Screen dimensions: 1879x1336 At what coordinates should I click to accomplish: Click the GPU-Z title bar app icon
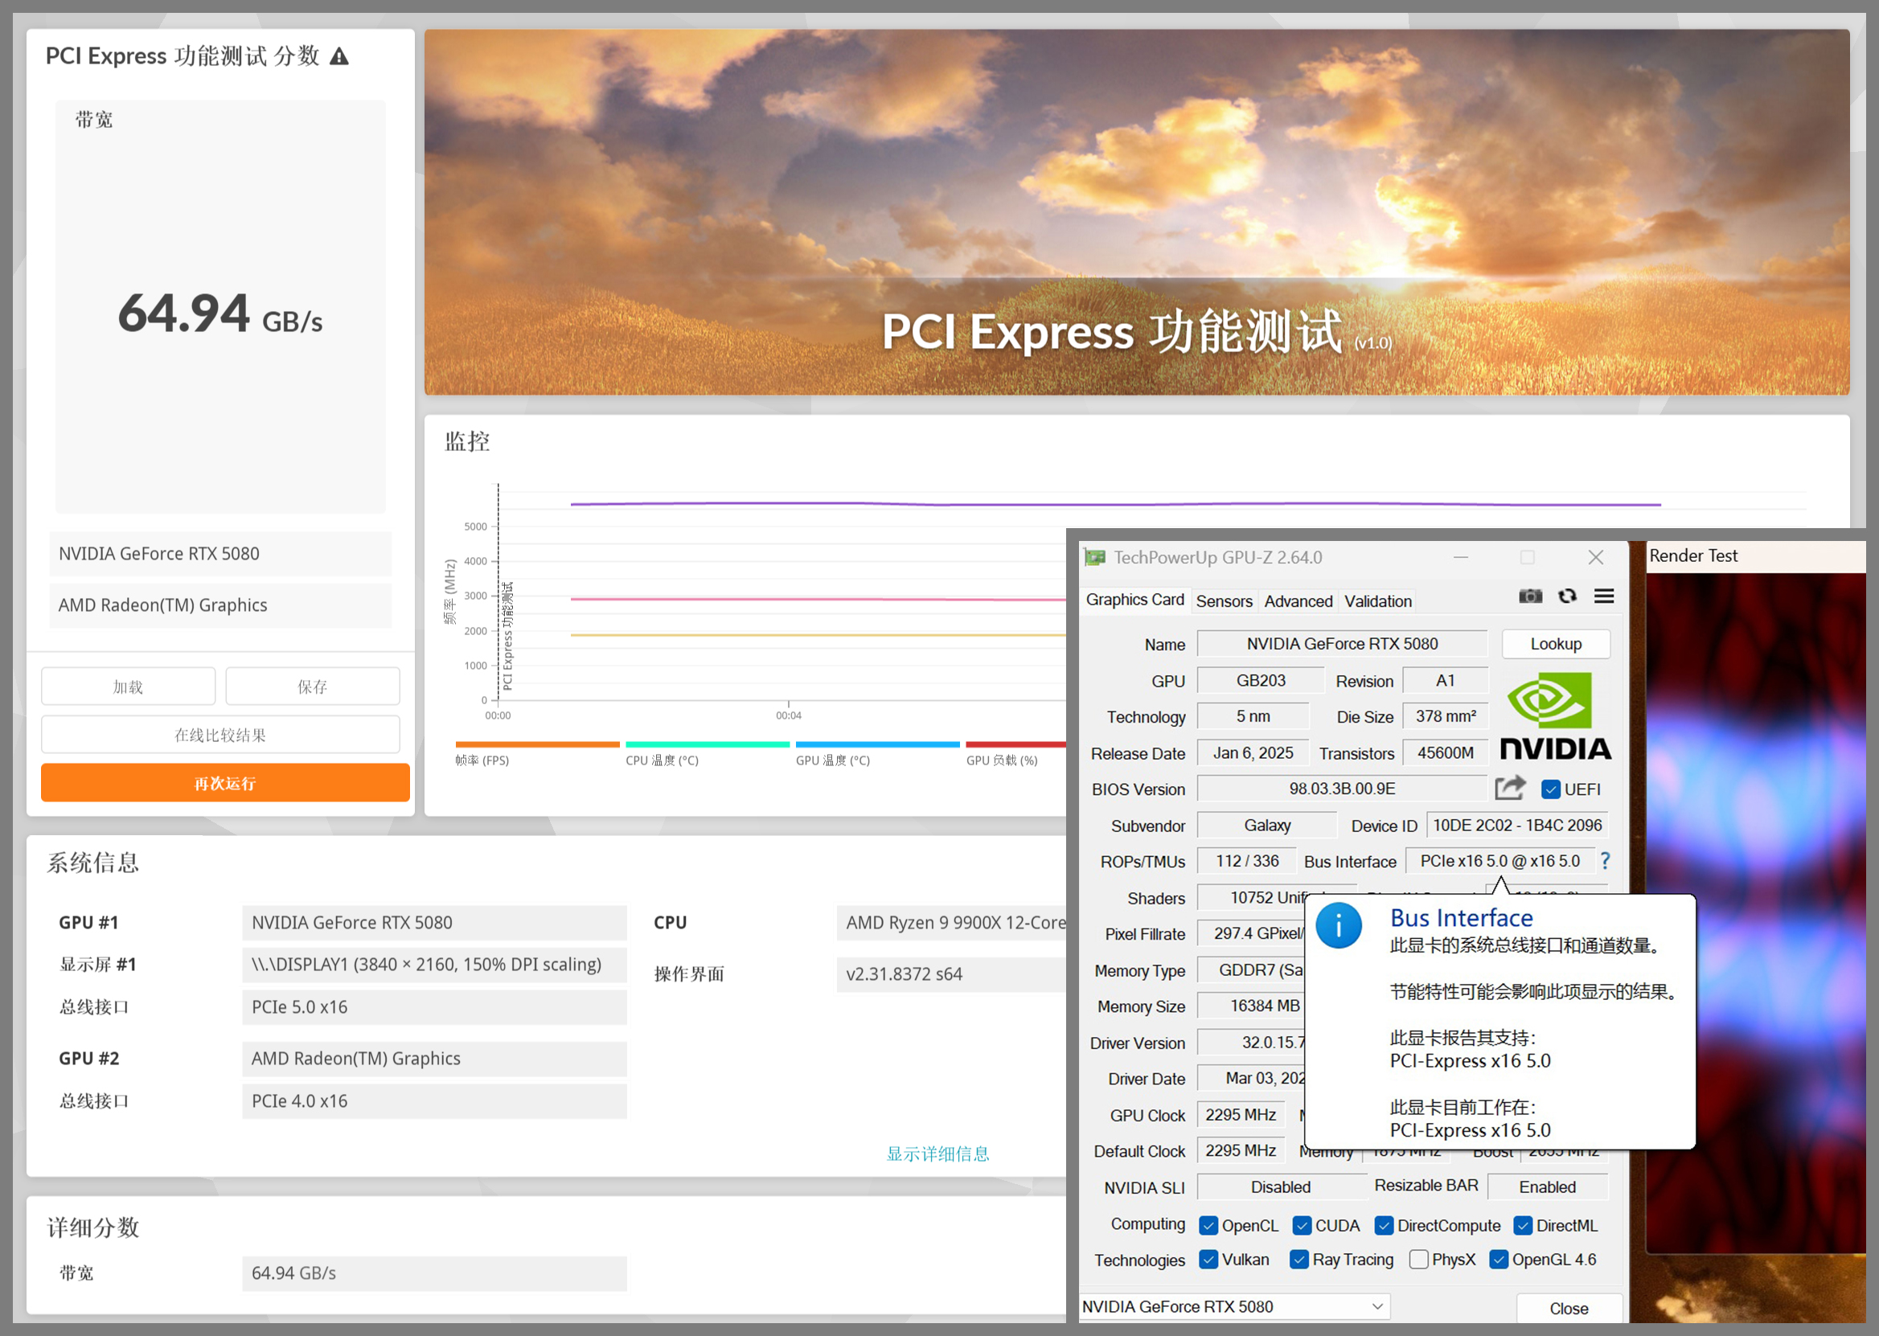coord(1094,557)
